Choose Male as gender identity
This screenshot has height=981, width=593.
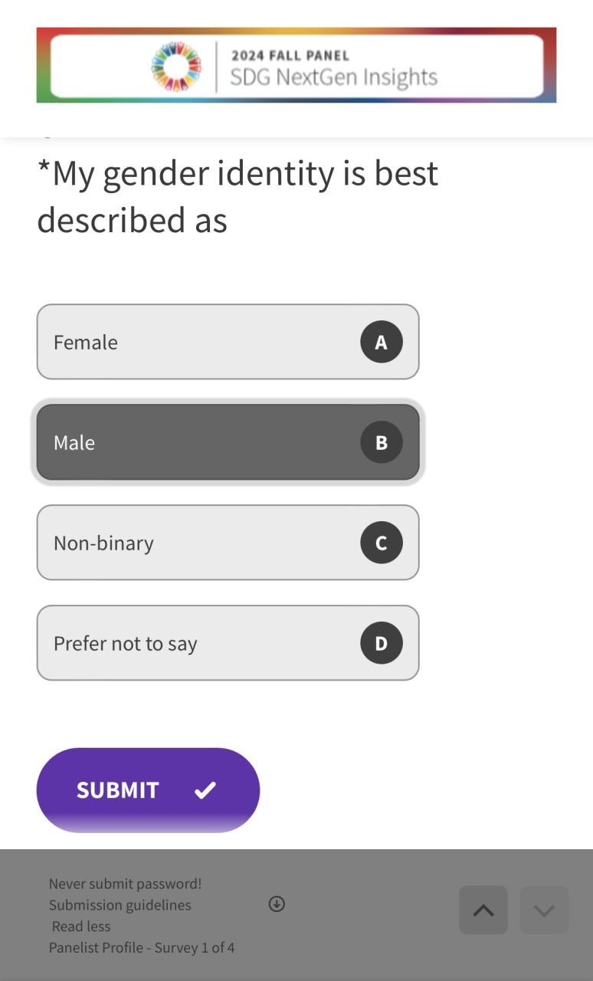click(199, 442)
